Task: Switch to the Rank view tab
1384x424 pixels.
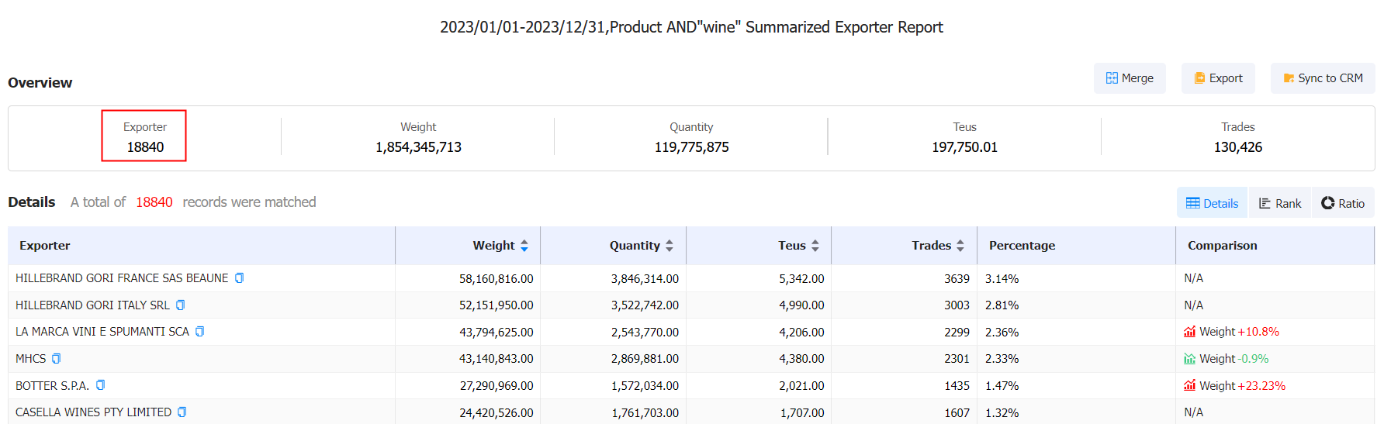Action: 1279,203
